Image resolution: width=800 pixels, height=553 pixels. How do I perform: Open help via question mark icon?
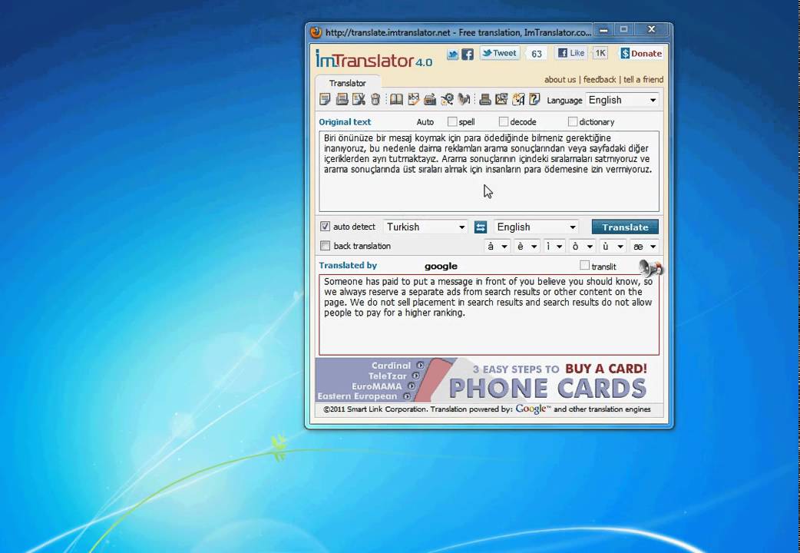click(x=534, y=100)
